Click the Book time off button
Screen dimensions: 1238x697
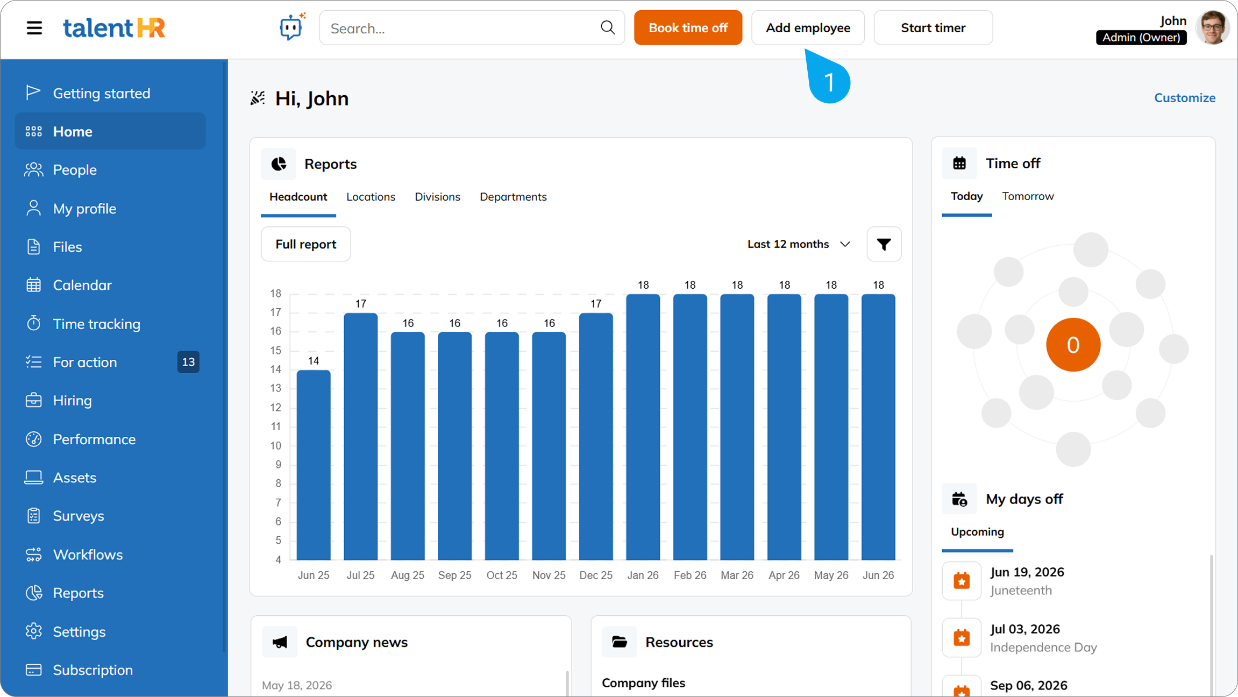click(688, 27)
